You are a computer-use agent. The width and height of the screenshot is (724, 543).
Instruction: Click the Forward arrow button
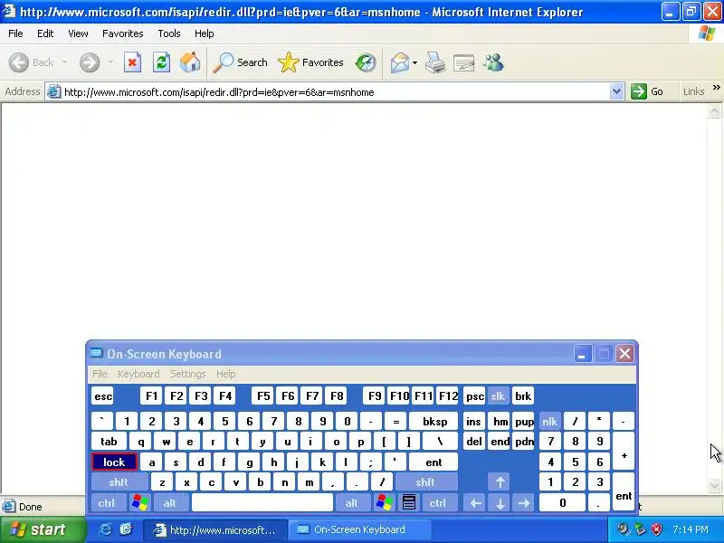click(90, 62)
